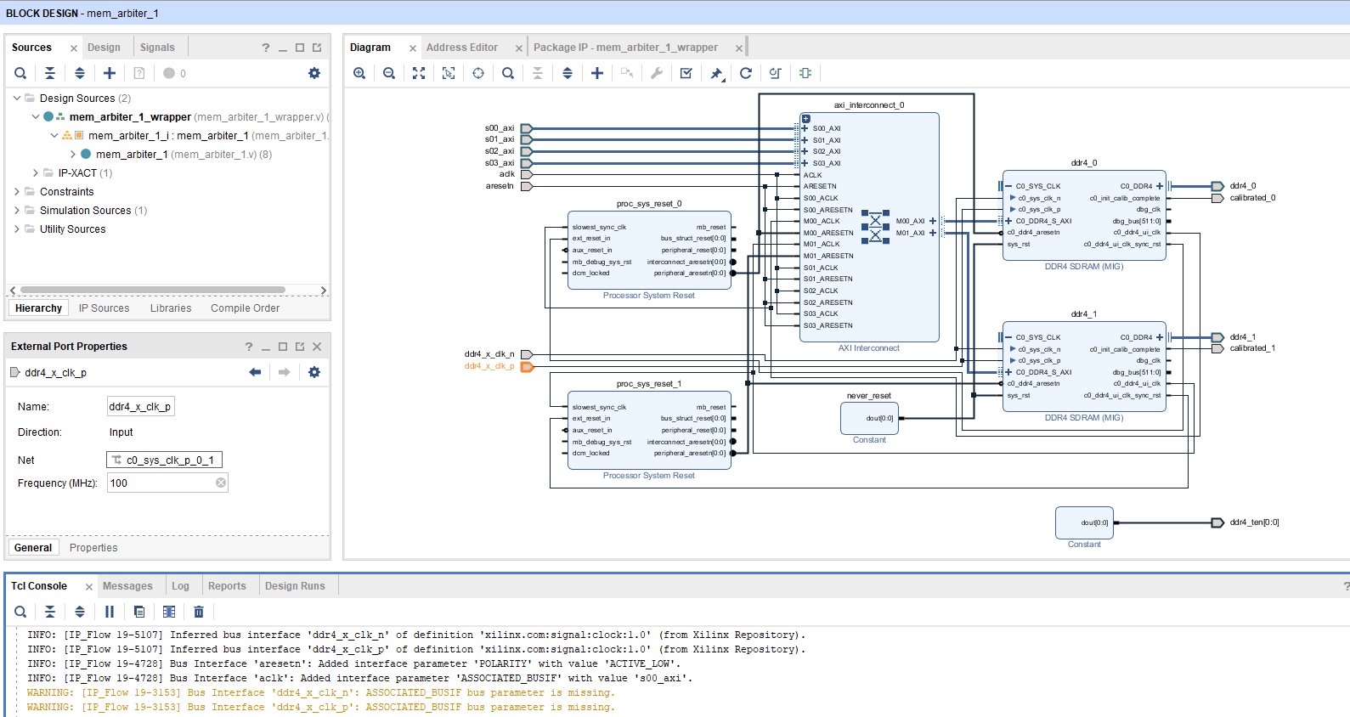This screenshot has width=1350, height=717.
Task: Regenerate the diagram layout
Action: point(746,73)
